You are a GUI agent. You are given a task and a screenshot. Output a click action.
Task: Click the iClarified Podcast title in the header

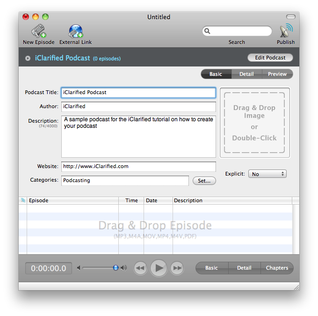[x=63, y=58]
